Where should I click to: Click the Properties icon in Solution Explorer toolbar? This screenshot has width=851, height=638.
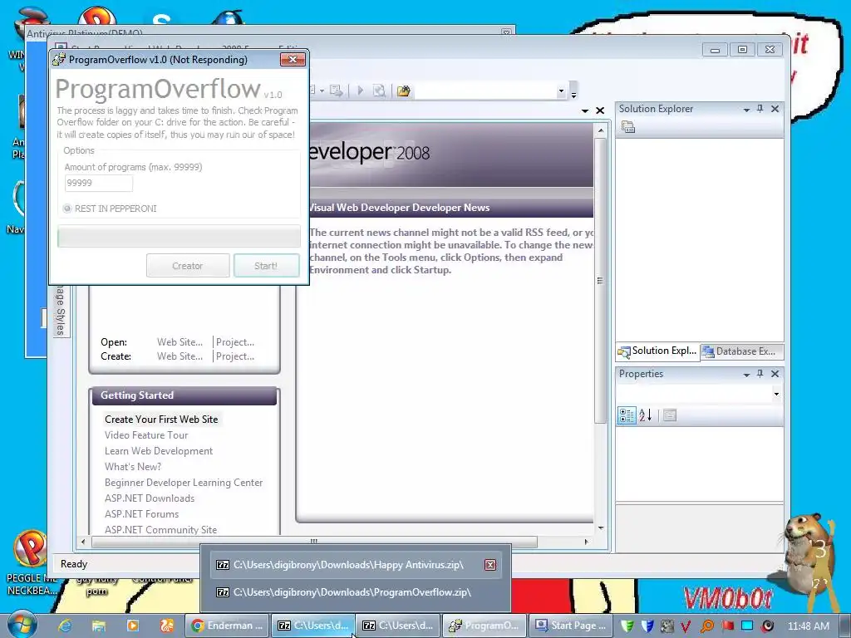[x=628, y=127]
